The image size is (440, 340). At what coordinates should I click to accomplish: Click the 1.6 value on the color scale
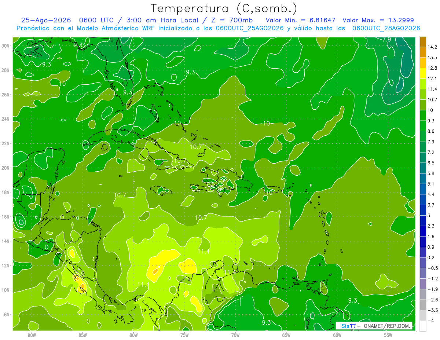[x=431, y=237]
